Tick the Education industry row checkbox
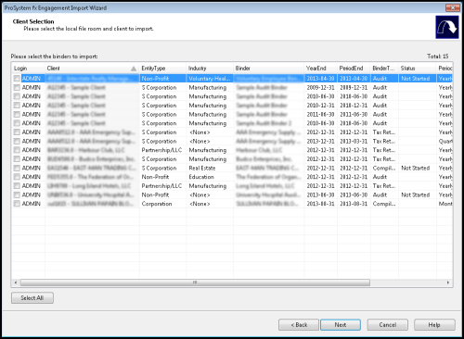The width and height of the screenshot is (464, 339). 17,177
